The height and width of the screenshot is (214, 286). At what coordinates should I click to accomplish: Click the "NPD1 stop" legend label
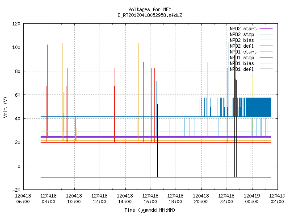pos(242,58)
